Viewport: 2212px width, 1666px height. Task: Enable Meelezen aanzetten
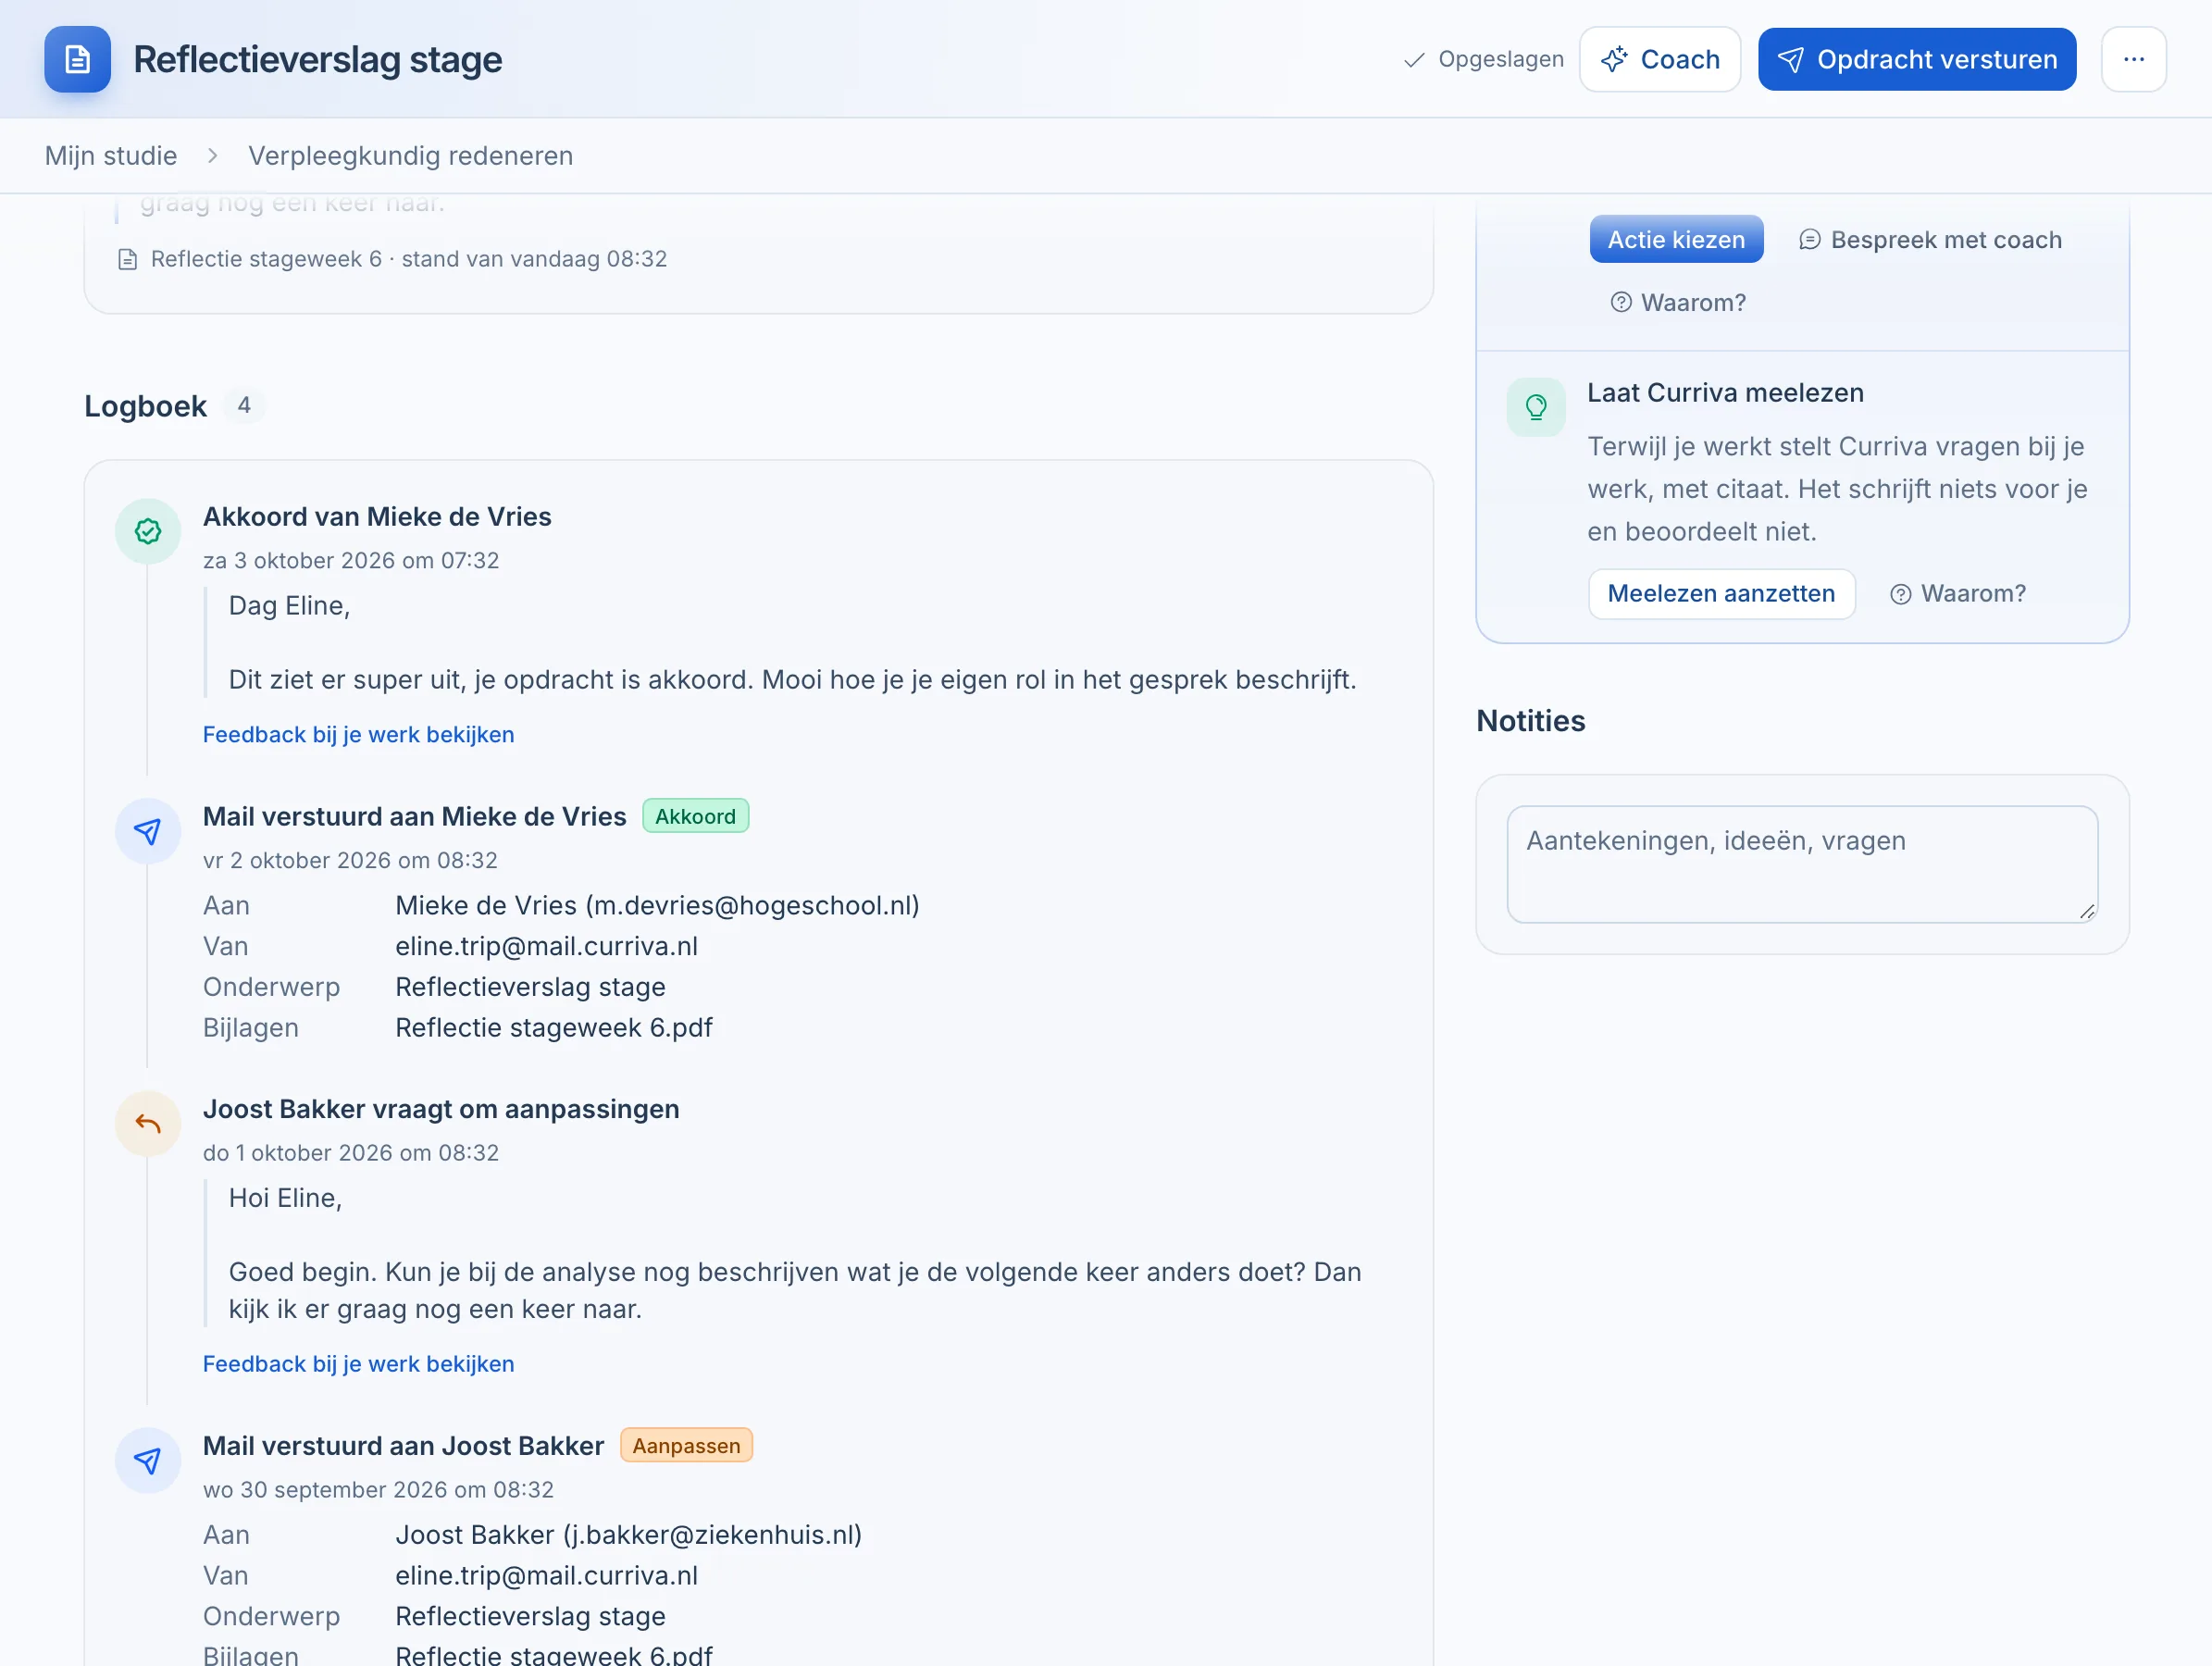1721,594
